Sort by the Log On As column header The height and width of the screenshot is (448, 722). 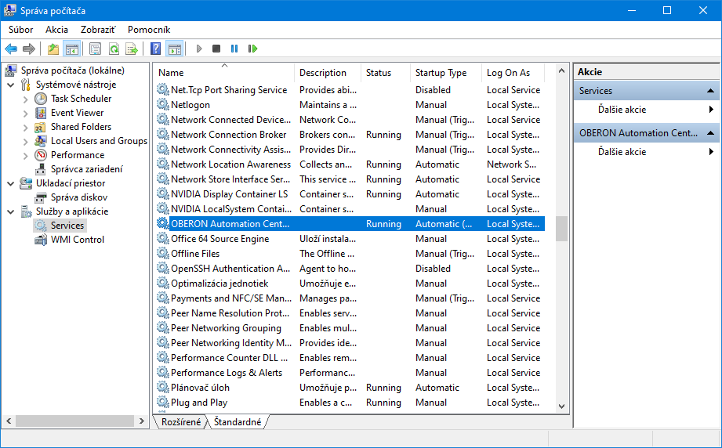pos(513,73)
